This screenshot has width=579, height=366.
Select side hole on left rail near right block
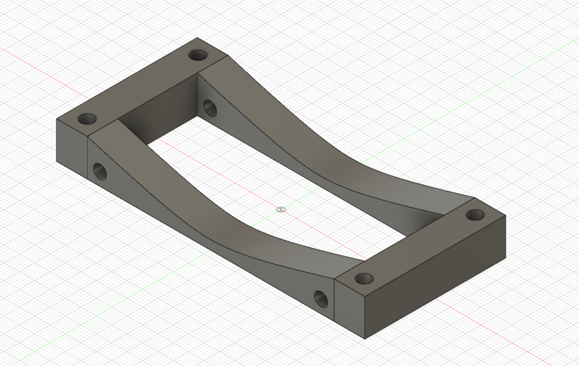point(321,299)
